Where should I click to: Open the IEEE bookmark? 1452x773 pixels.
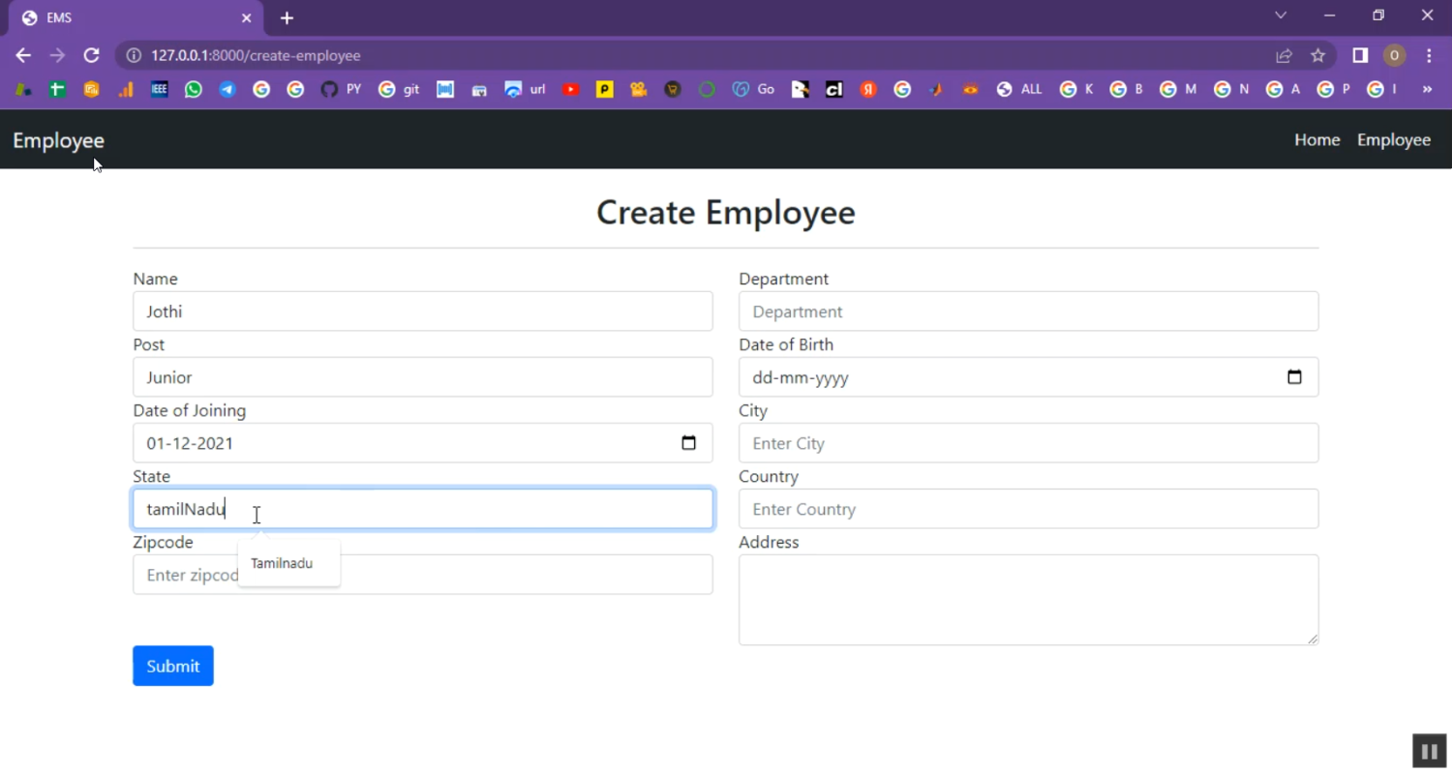click(x=160, y=90)
